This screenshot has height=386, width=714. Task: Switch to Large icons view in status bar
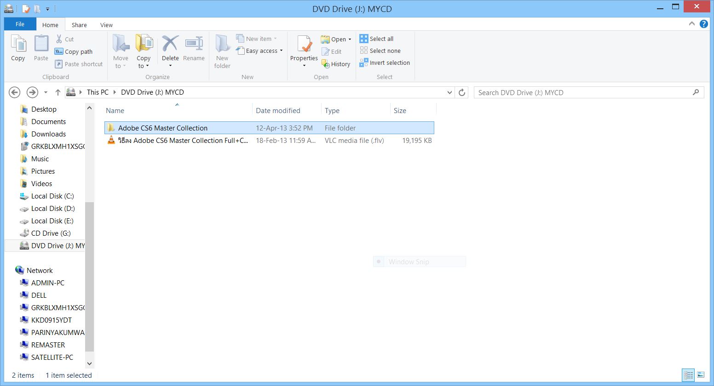tap(700, 375)
